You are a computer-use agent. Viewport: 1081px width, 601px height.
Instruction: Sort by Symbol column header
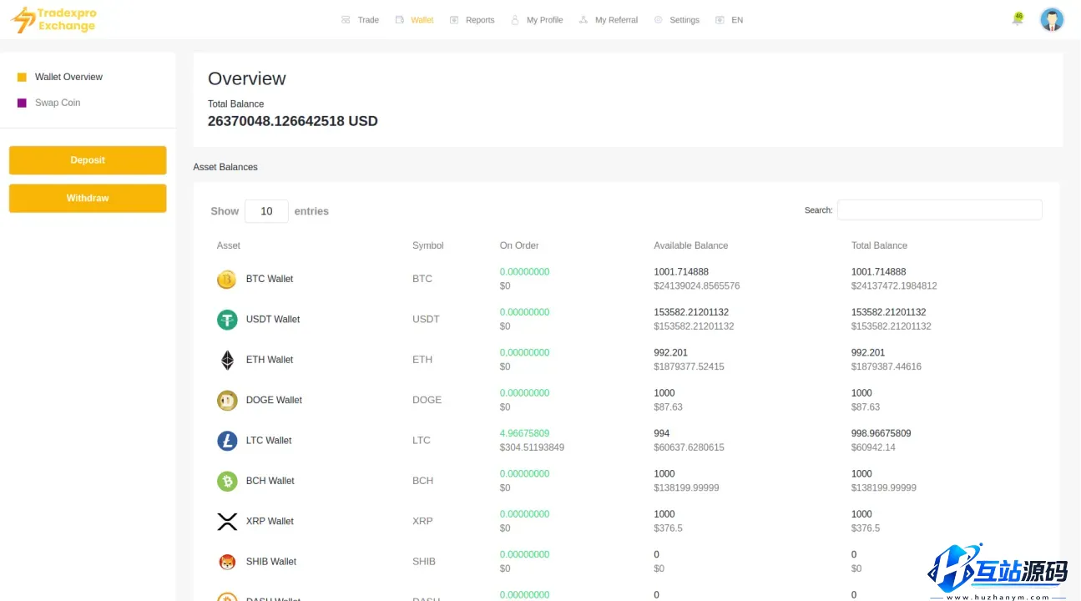428,245
